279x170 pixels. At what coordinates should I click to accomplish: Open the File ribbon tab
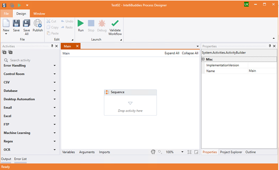[6, 14]
